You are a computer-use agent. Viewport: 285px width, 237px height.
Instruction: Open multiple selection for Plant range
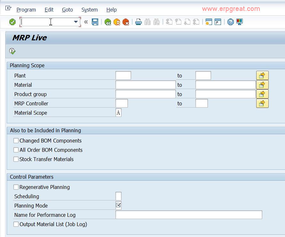point(263,75)
